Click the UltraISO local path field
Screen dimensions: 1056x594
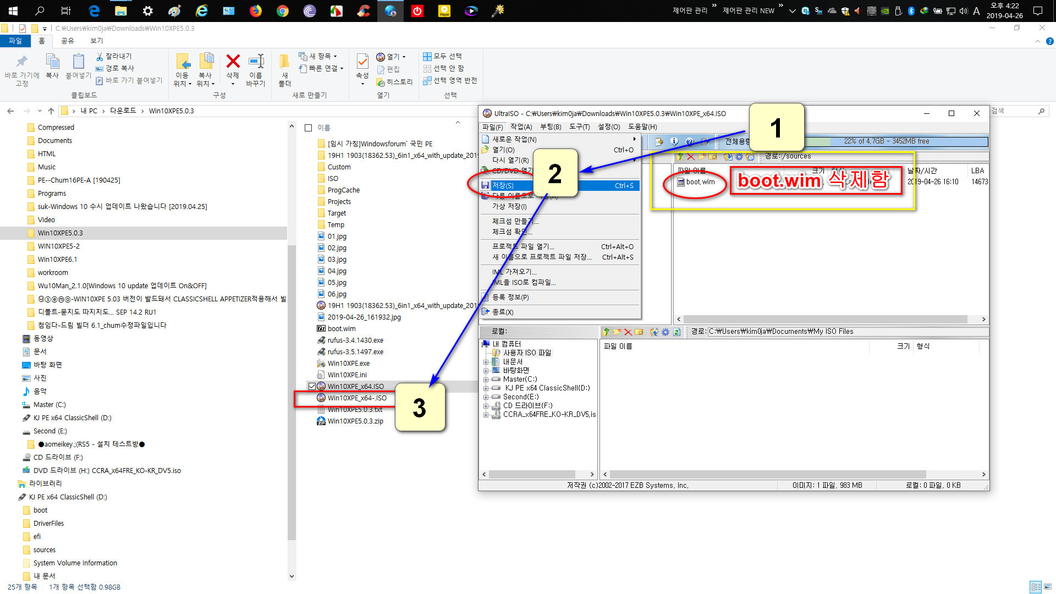[847, 332]
